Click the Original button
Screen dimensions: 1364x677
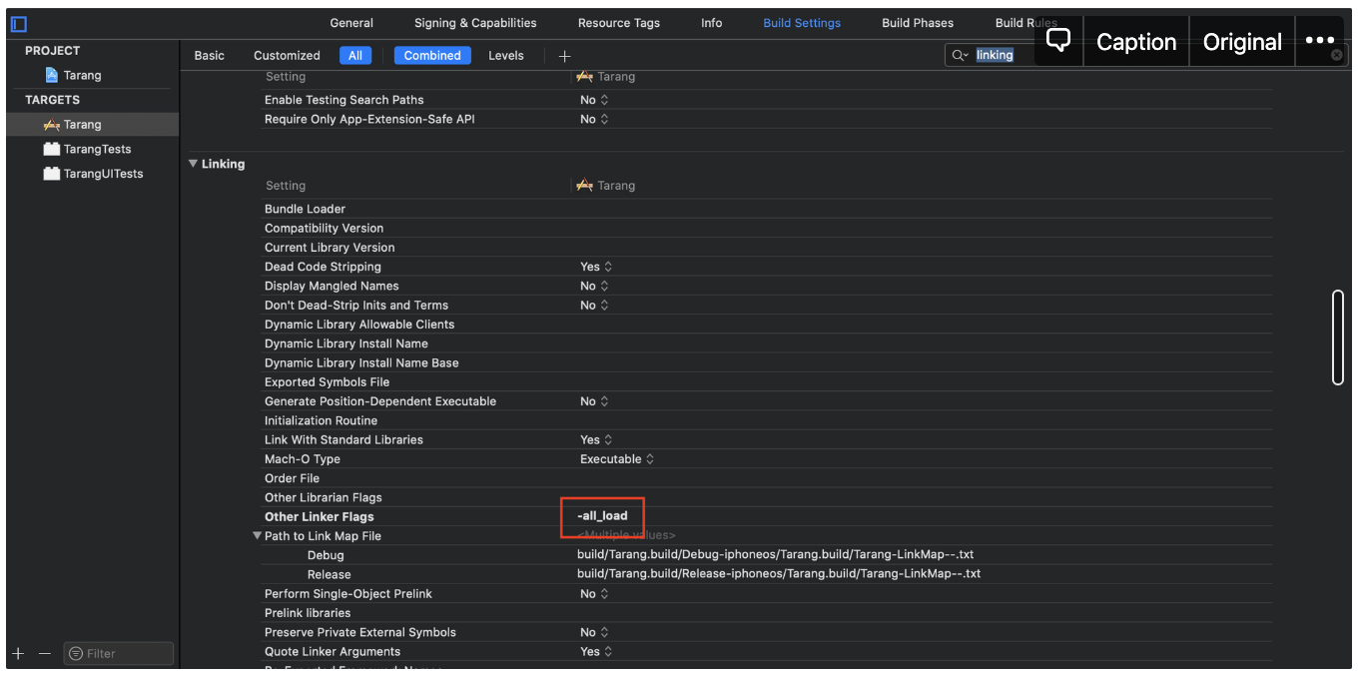coord(1242,41)
